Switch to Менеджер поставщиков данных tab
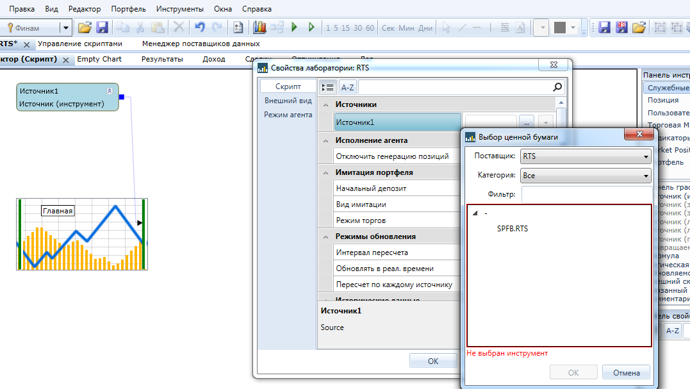 tap(201, 44)
